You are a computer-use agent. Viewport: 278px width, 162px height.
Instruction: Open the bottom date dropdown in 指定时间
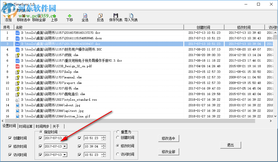coord(65,155)
